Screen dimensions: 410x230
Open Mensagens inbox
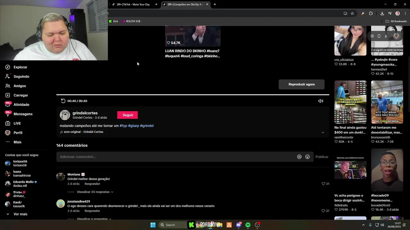[19, 114]
